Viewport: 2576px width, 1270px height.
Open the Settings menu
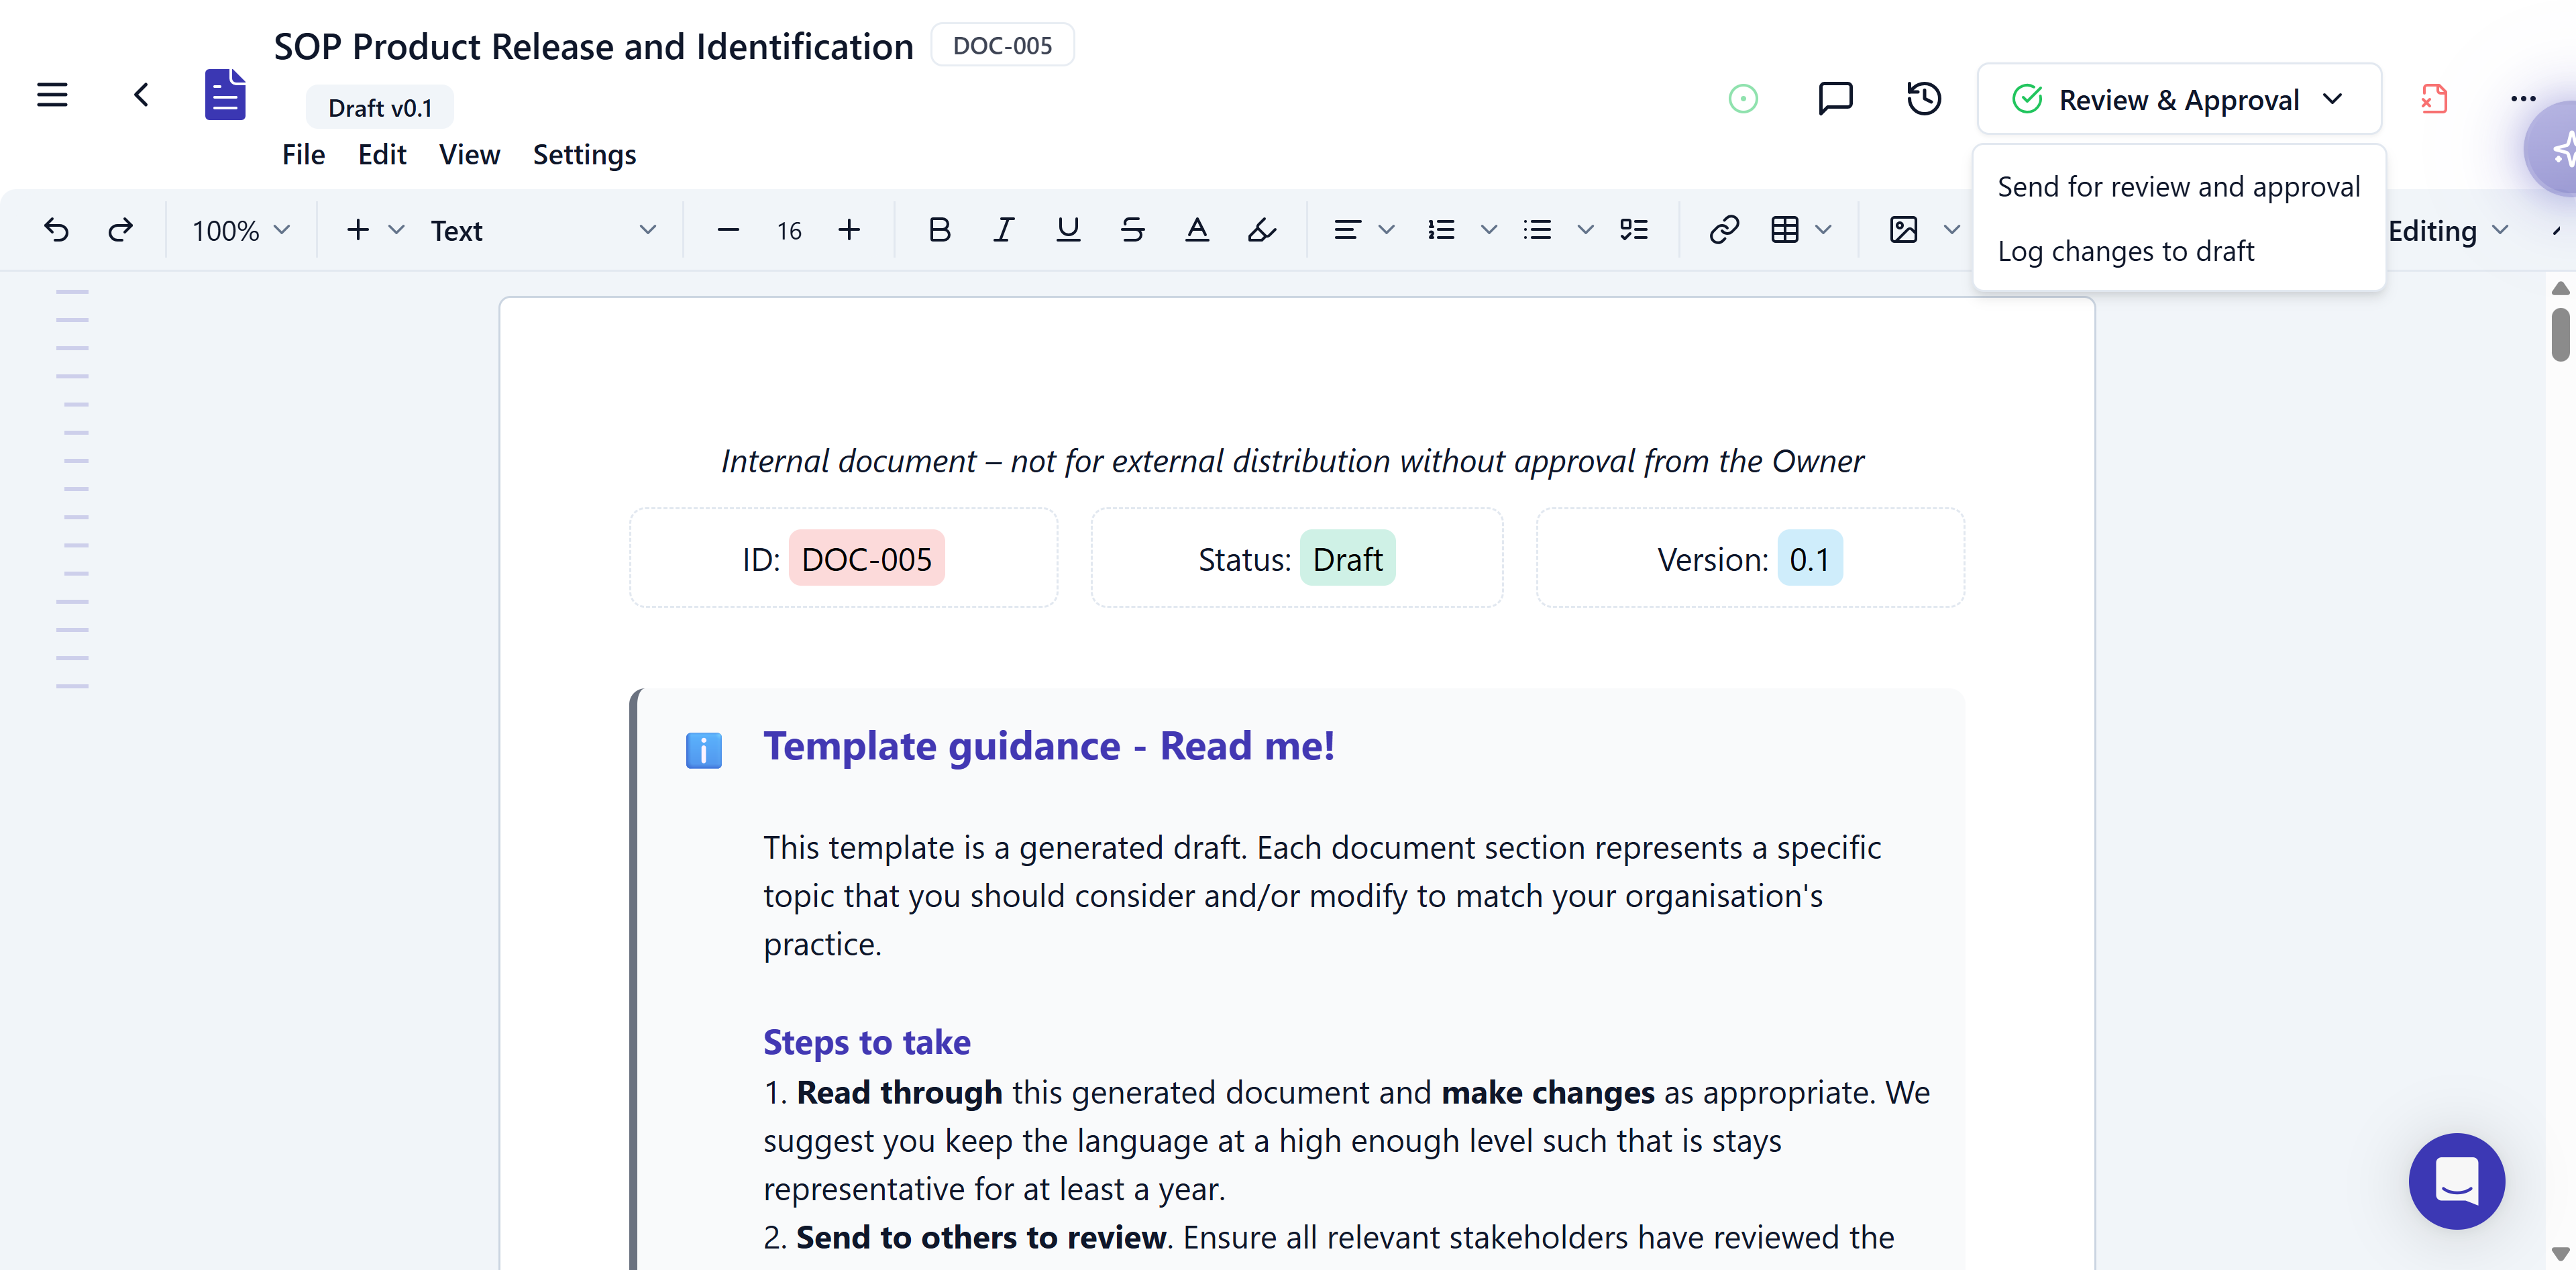pyautogui.click(x=584, y=155)
